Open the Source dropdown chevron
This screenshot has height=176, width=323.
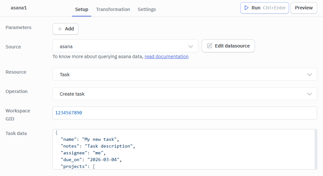coord(190,47)
